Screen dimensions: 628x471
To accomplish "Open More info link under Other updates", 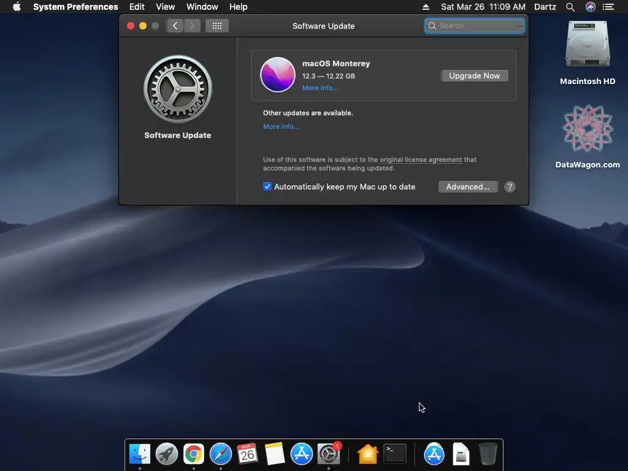I will pos(281,126).
